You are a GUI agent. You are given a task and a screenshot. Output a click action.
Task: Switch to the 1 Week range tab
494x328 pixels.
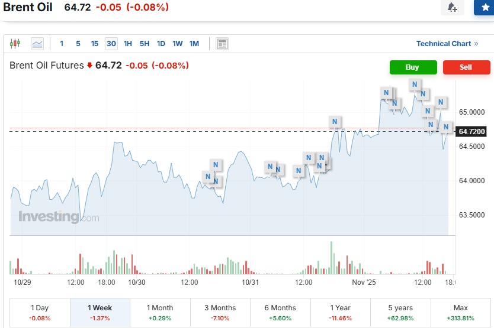pyautogui.click(x=100, y=313)
